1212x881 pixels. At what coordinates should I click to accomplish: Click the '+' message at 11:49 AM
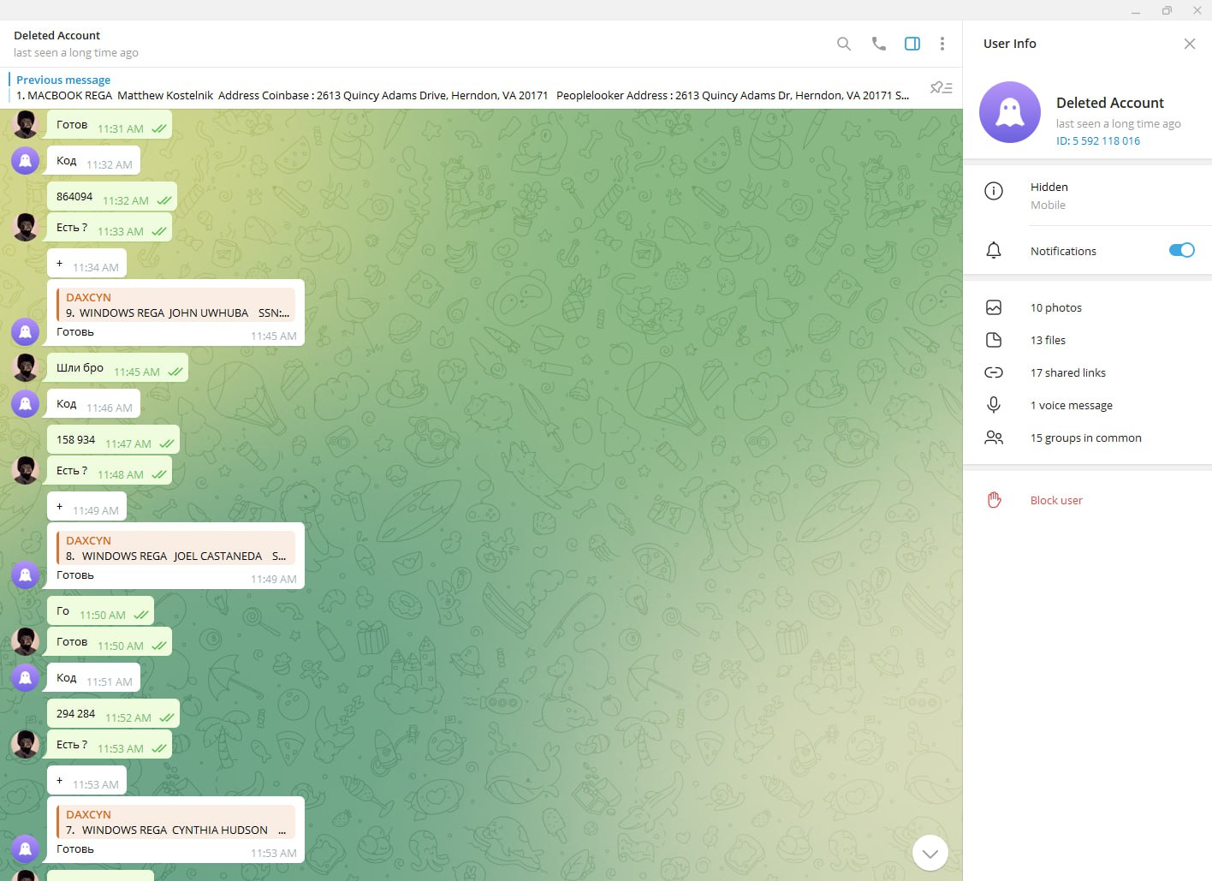pos(87,507)
